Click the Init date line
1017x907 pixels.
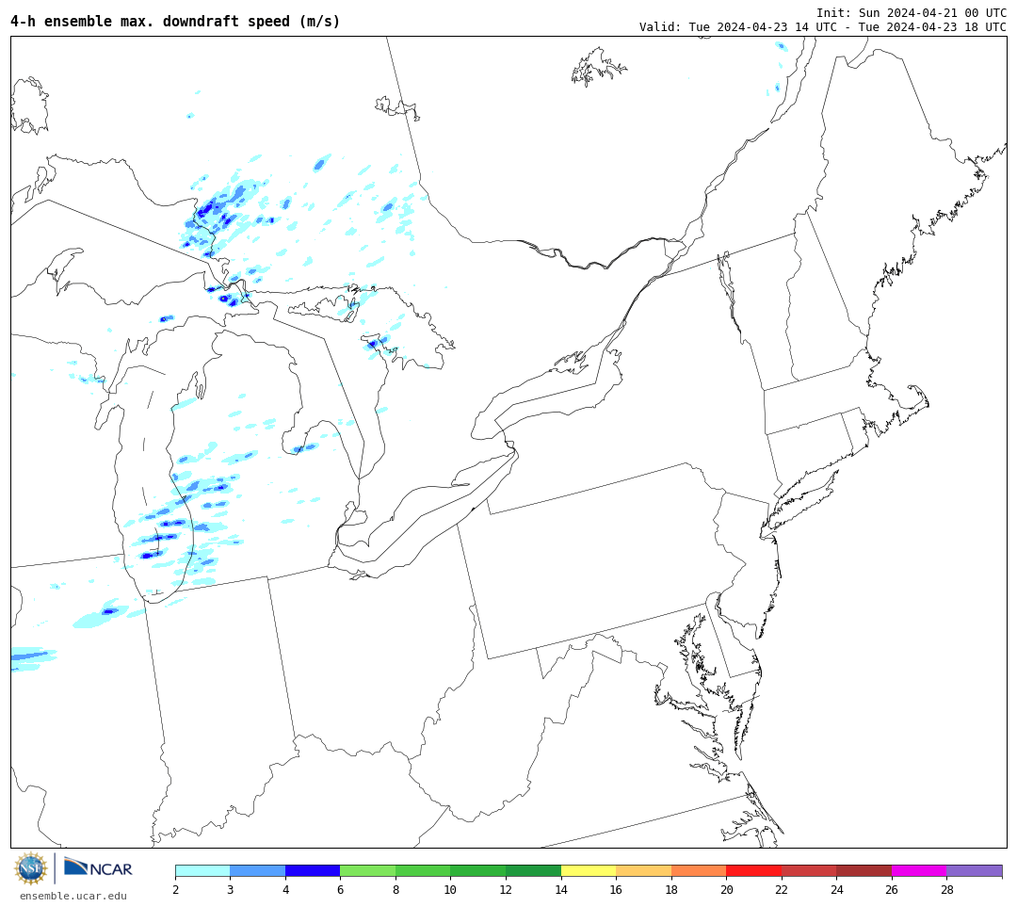pos(912,13)
